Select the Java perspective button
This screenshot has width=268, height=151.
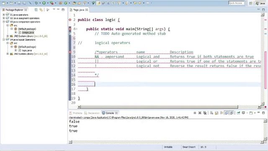point(260,3)
